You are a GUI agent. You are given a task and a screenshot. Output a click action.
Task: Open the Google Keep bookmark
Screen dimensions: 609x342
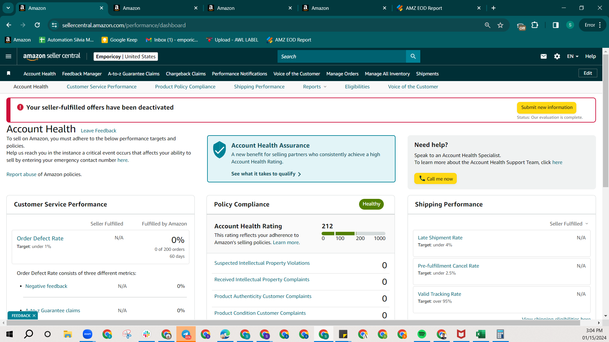[119, 40]
